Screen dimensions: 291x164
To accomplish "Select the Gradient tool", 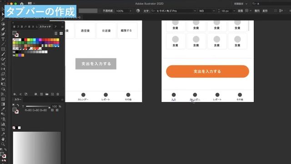I will point(3,104).
